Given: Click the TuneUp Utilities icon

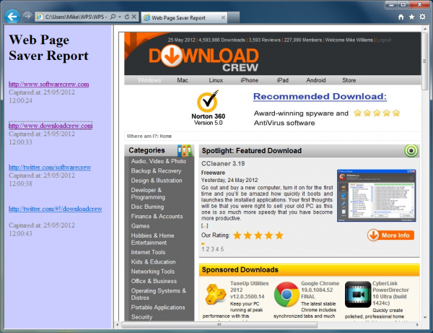Looking at the screenshot, I should click(216, 294).
